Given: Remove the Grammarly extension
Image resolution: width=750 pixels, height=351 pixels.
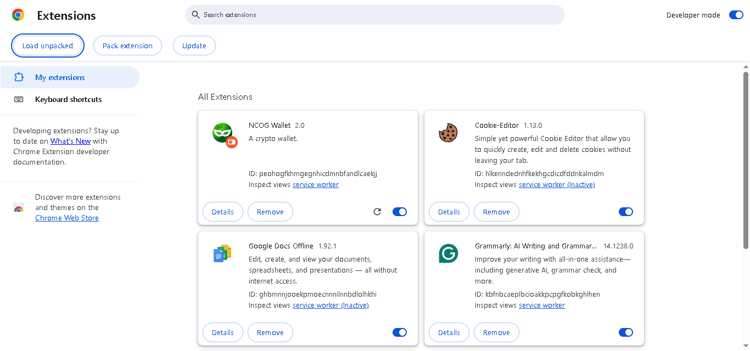Looking at the screenshot, I should pyautogui.click(x=496, y=332).
